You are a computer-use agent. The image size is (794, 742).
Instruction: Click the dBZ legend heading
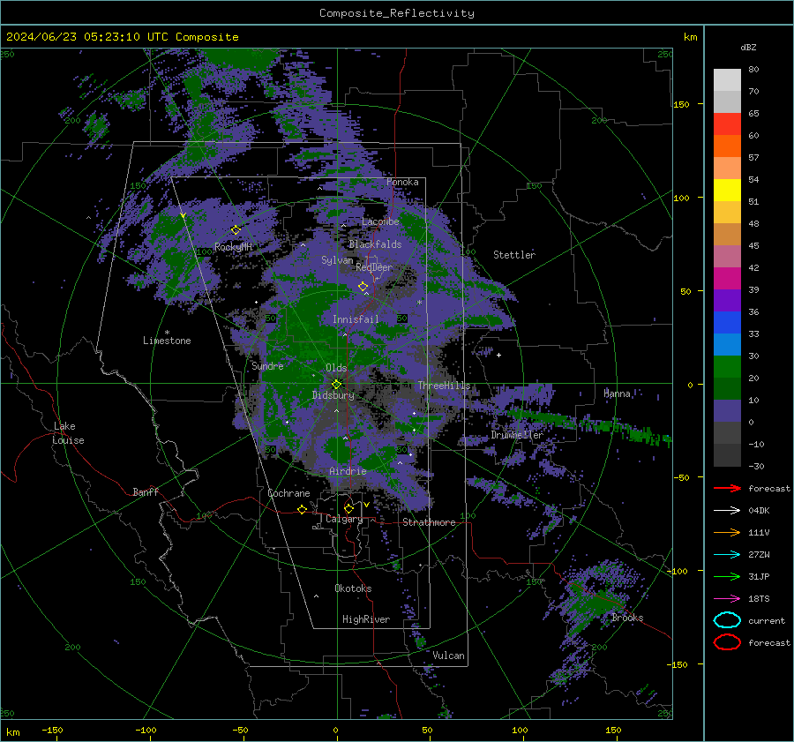coord(748,47)
